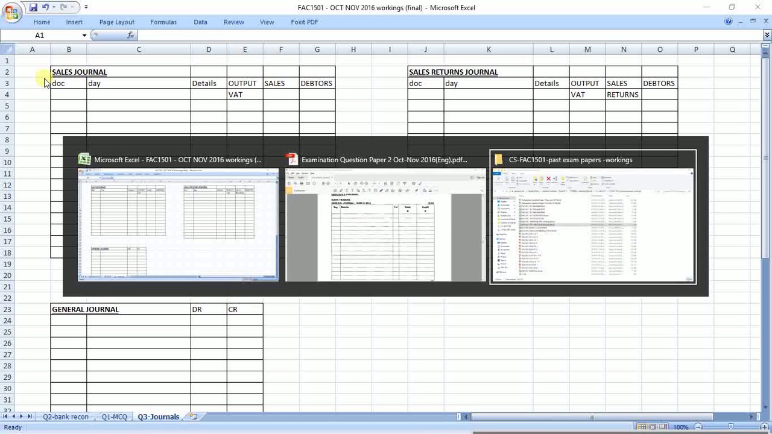
Task: Select the Q3-Journals sheet tab
Action: (x=158, y=417)
